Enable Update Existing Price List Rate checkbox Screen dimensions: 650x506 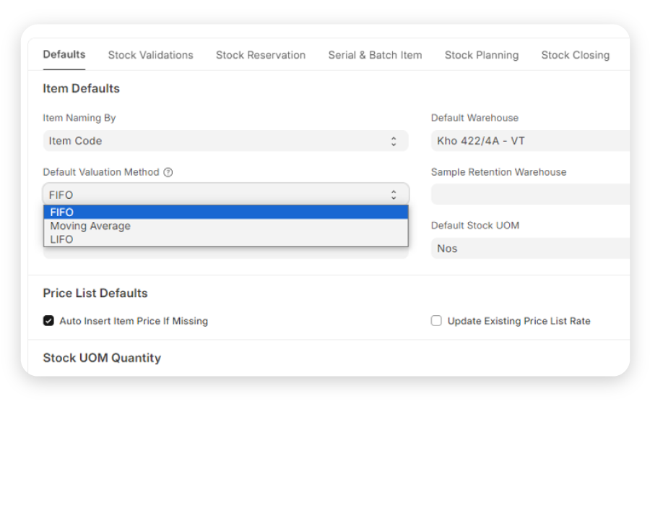tap(436, 321)
